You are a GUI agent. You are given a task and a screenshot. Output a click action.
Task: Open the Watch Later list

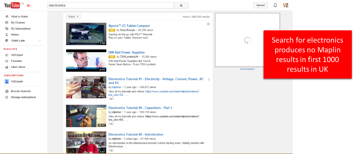click(18, 41)
